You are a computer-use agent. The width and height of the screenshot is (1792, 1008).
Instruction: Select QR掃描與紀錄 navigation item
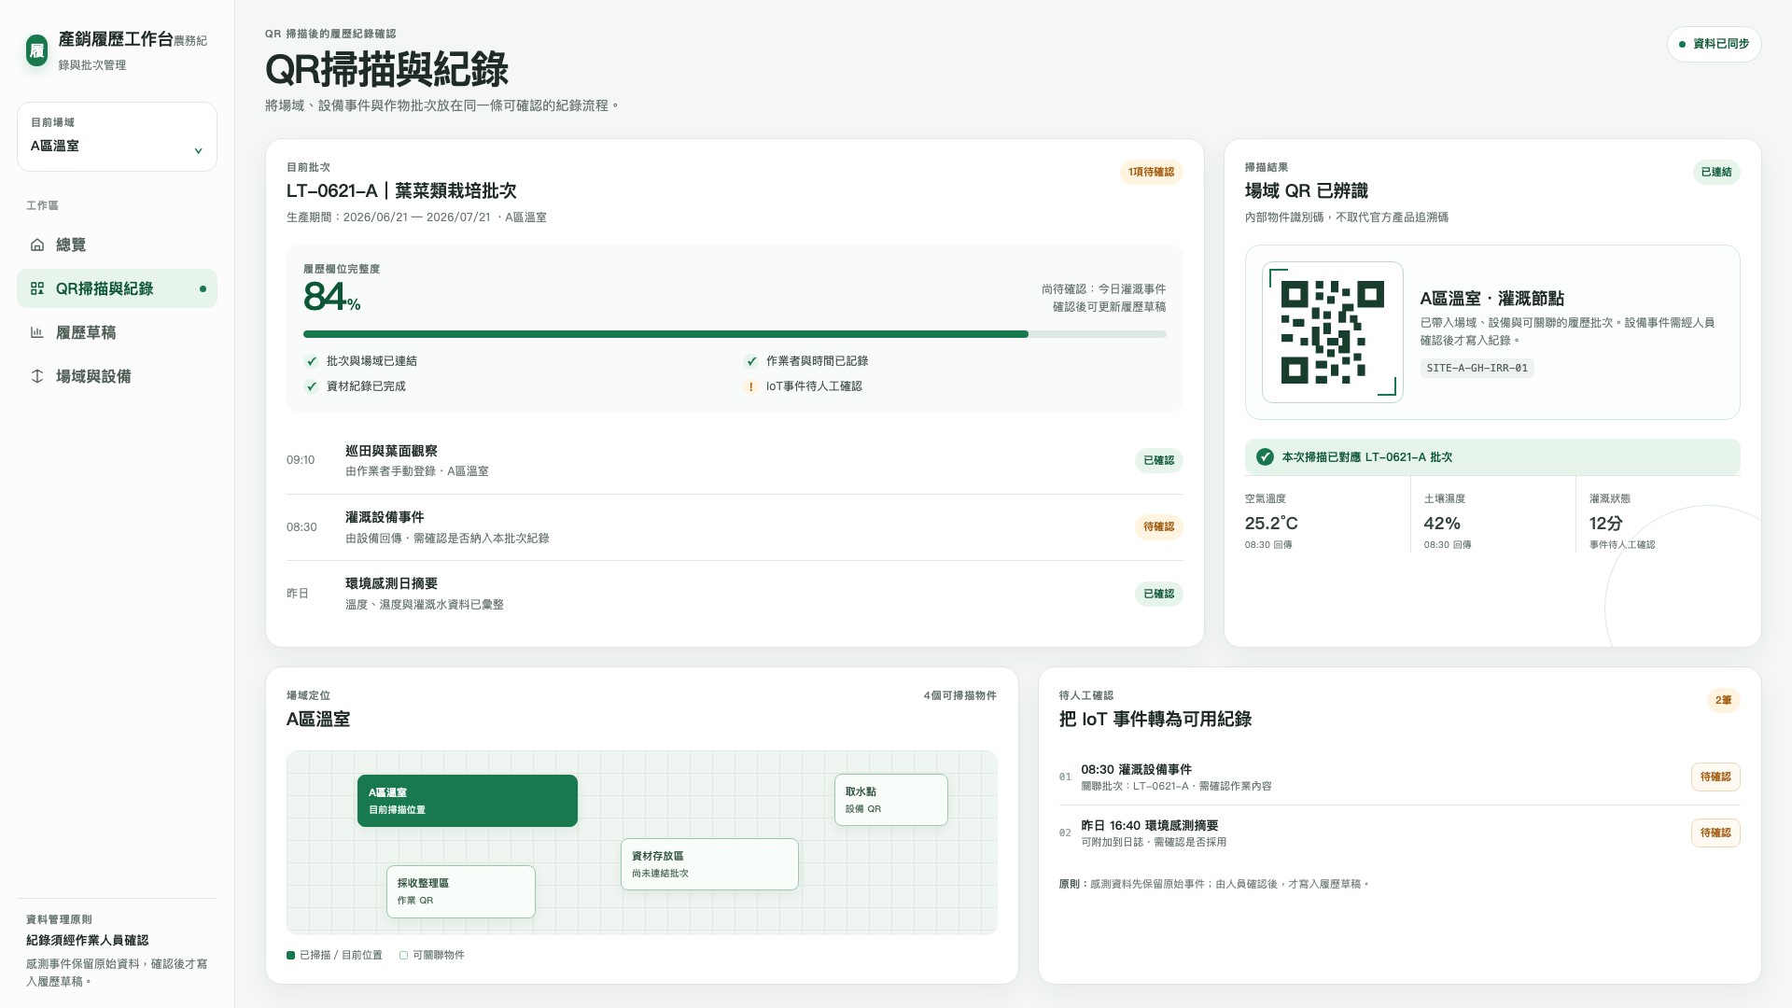pyautogui.click(x=117, y=288)
